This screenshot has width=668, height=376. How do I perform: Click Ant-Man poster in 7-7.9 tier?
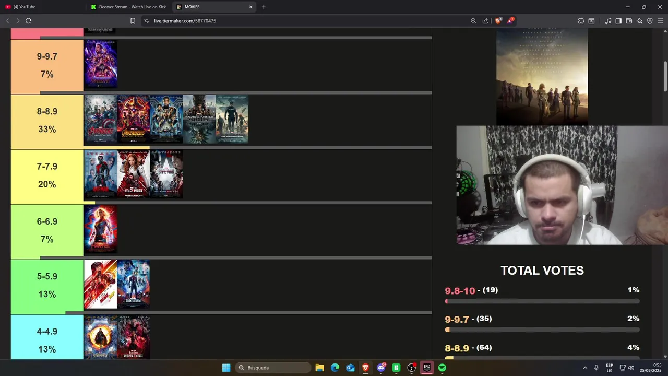pyautogui.click(x=101, y=174)
